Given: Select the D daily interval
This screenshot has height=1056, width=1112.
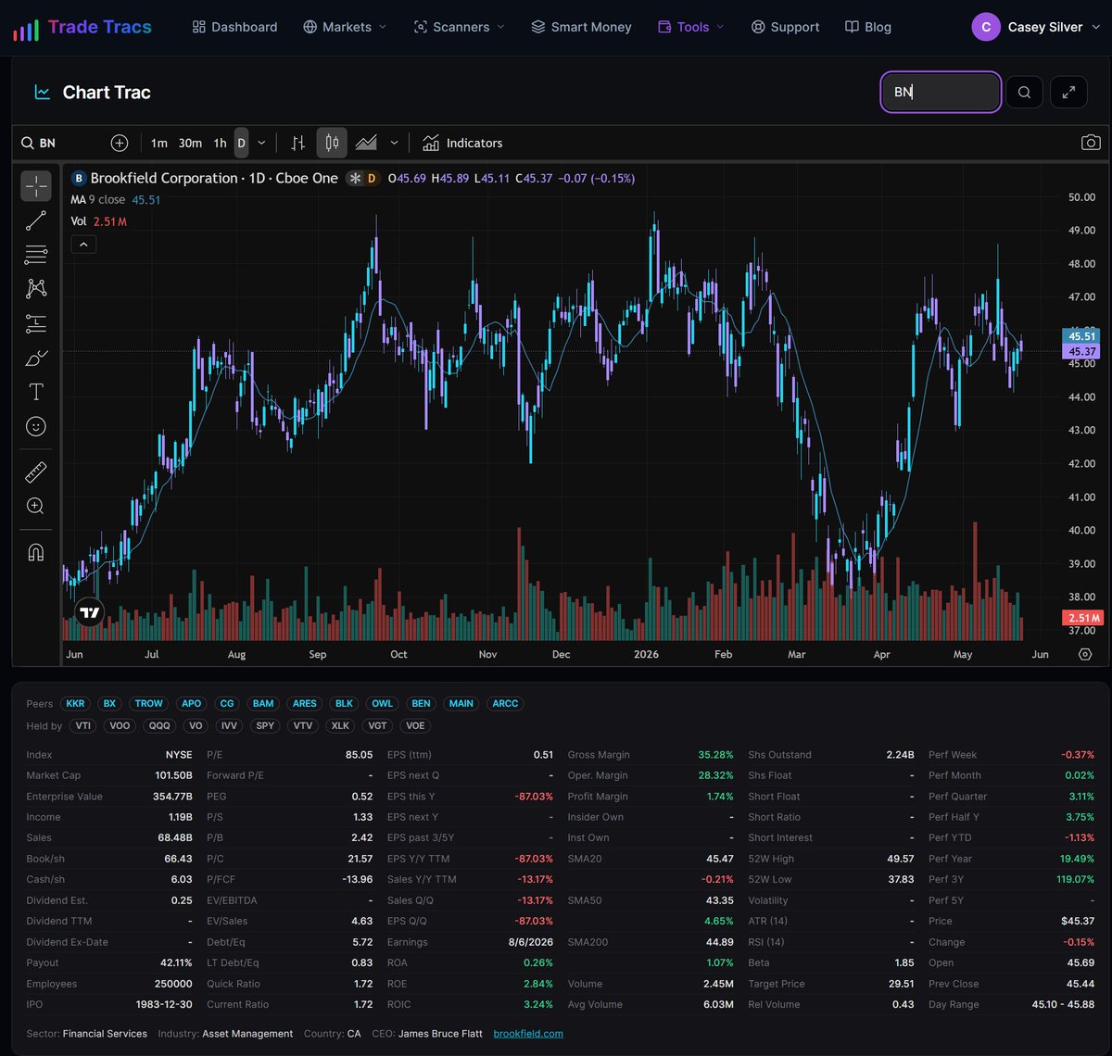Looking at the screenshot, I should pos(241,143).
